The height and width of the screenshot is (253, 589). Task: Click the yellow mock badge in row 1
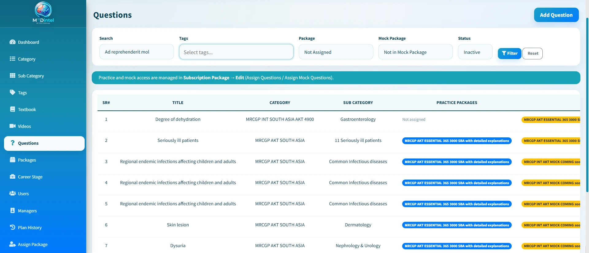click(x=551, y=120)
